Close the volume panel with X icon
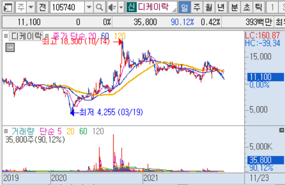 point(281,130)
